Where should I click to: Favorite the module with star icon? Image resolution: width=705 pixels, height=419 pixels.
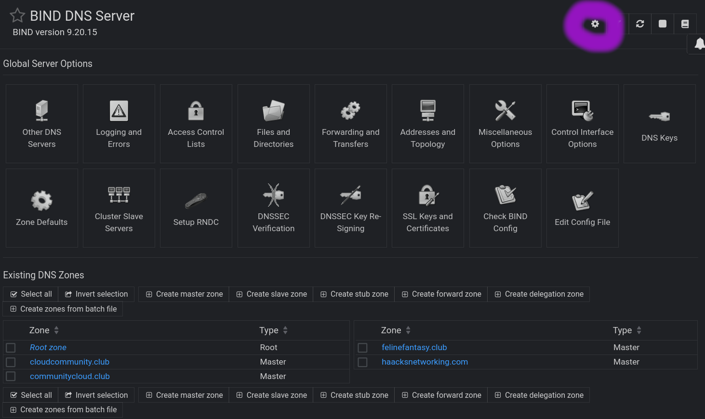[17, 15]
